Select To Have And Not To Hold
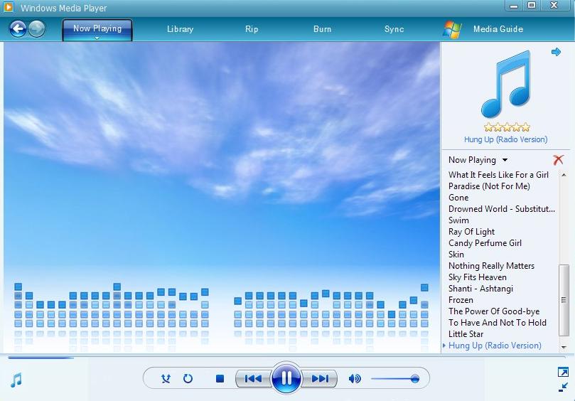This screenshot has height=401, width=575. pos(498,323)
